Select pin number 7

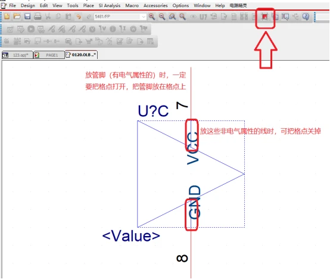182,106
